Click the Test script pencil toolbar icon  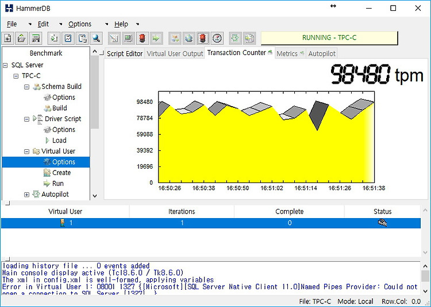[114, 38]
